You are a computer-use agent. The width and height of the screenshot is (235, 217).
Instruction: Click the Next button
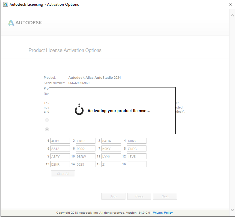165,196
